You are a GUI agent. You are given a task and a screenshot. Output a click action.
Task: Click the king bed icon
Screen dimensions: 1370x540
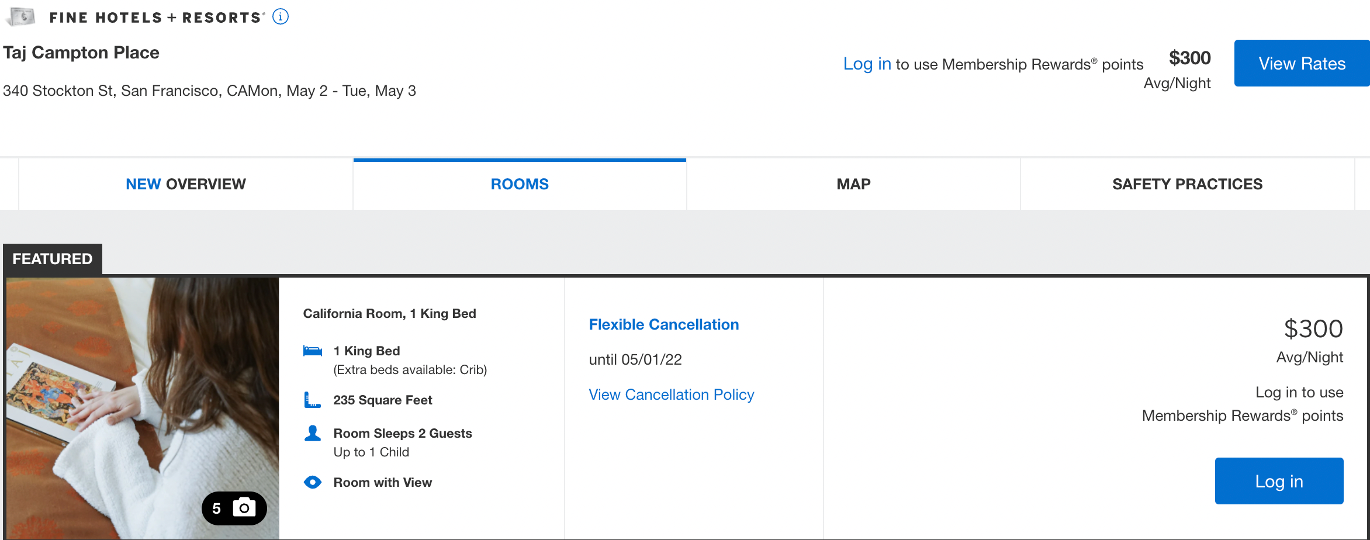click(313, 351)
